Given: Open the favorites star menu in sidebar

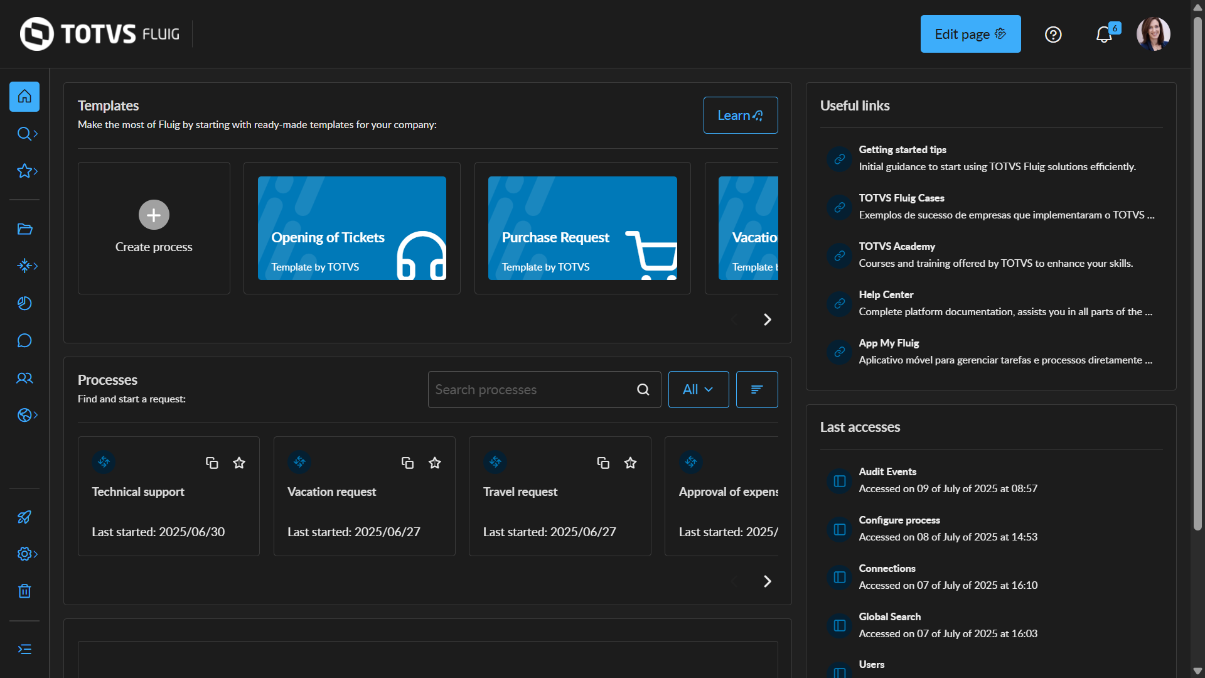Looking at the screenshot, I should (x=27, y=171).
